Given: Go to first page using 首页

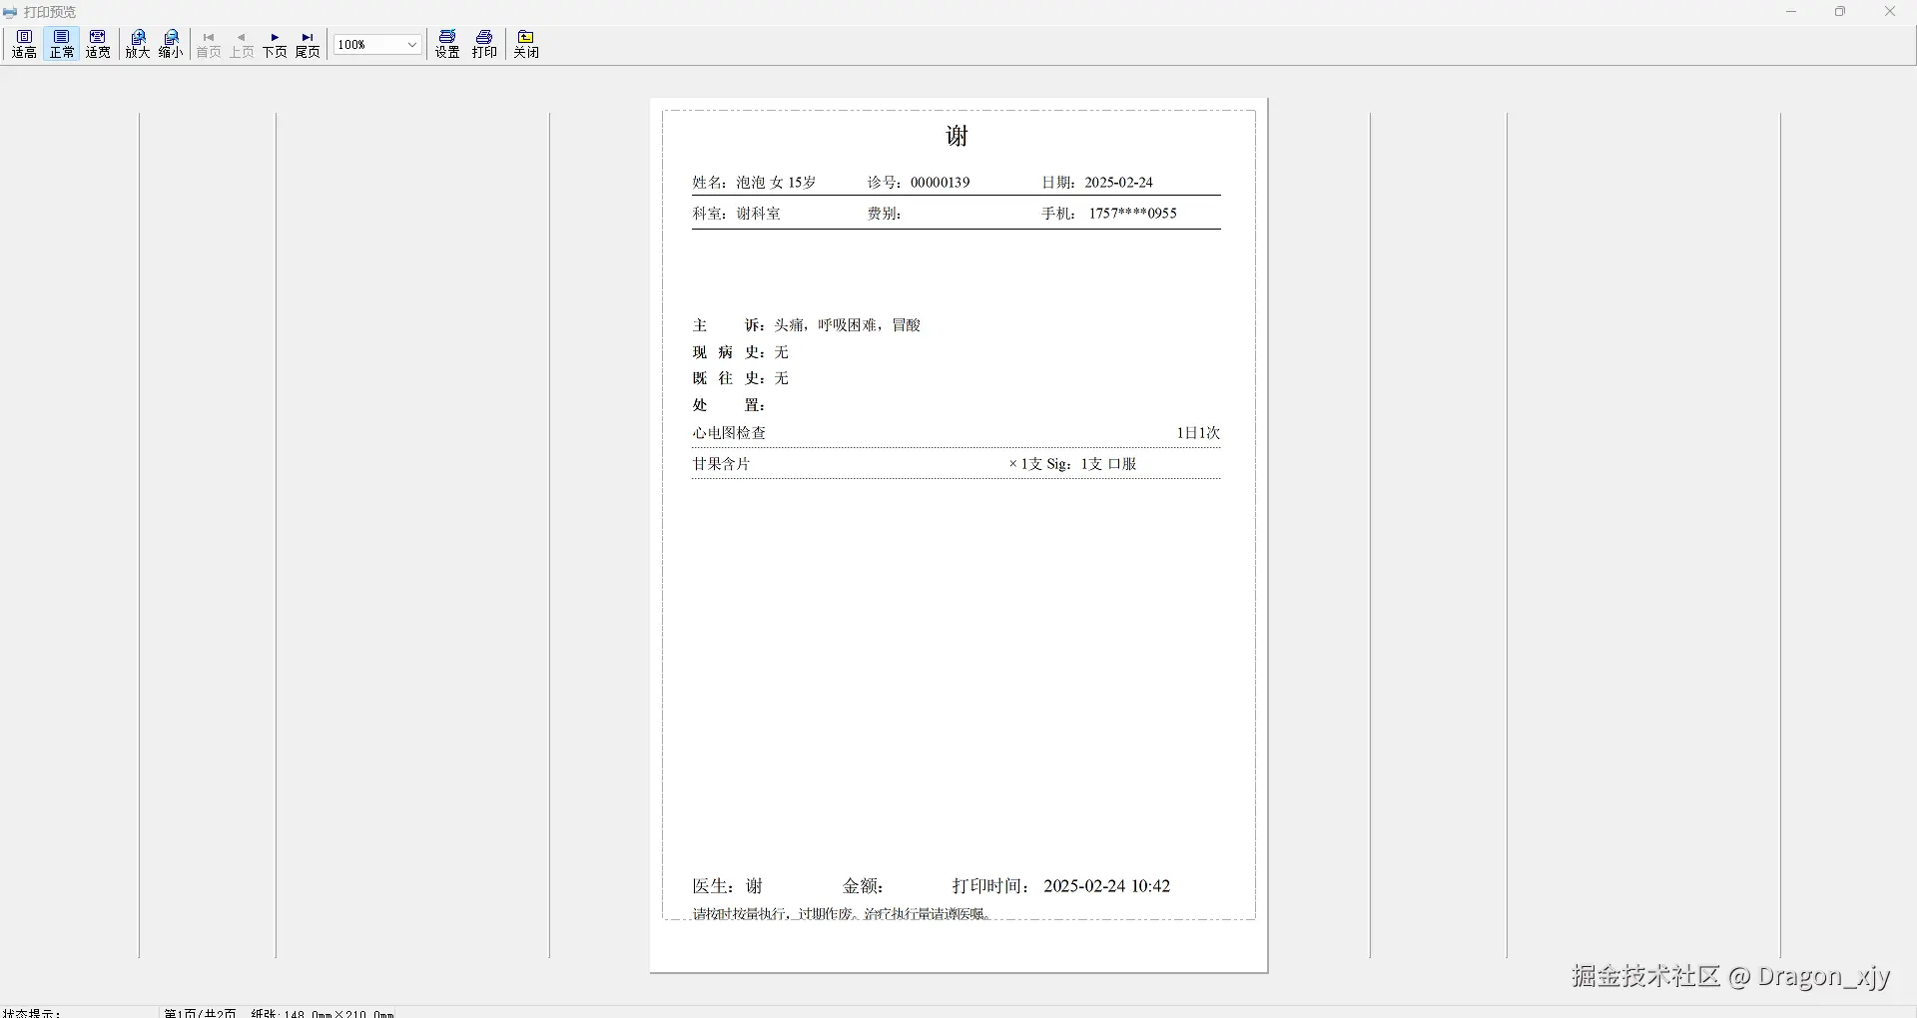Looking at the screenshot, I should tap(209, 44).
